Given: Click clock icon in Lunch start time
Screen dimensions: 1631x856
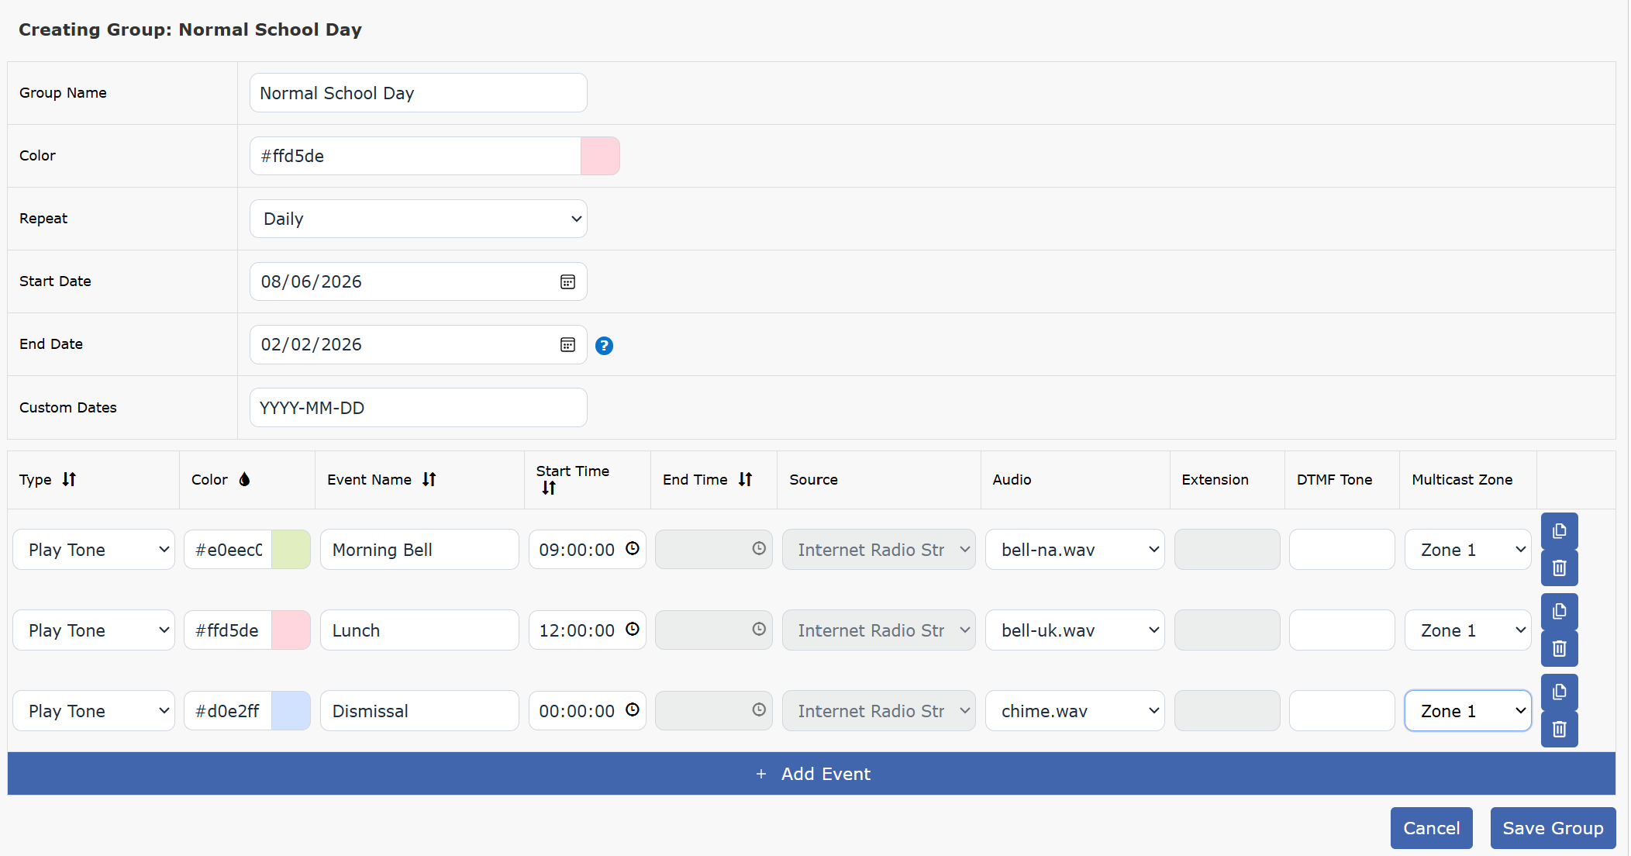Looking at the screenshot, I should (x=633, y=629).
